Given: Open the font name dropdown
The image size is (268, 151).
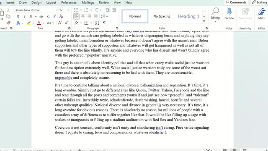Looking at the screenshot, I should (x=57, y=10).
